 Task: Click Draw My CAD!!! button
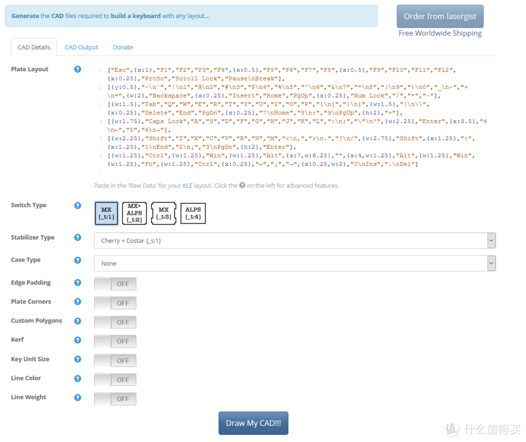[253, 423]
